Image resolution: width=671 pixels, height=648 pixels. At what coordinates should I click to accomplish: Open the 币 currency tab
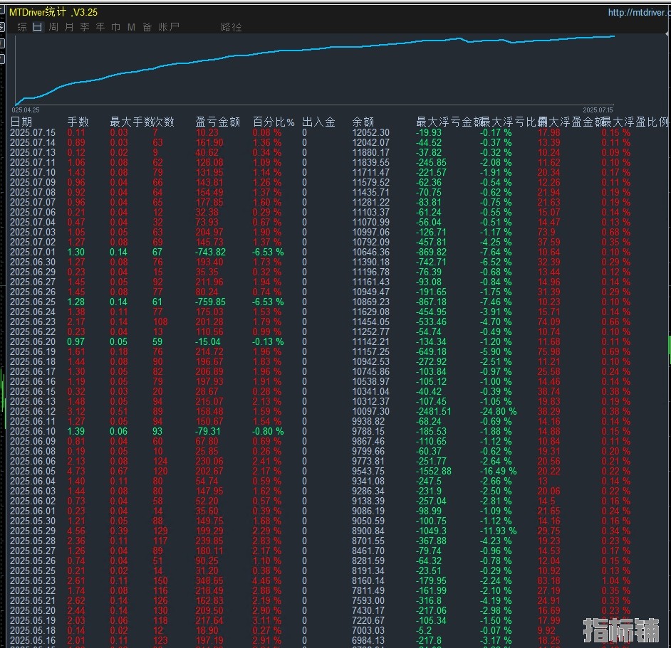115,27
